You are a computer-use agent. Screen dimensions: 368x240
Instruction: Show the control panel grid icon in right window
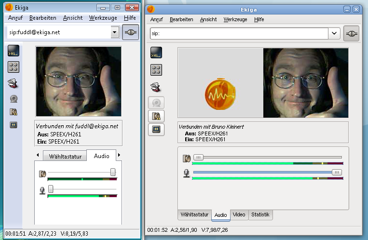(x=156, y=70)
